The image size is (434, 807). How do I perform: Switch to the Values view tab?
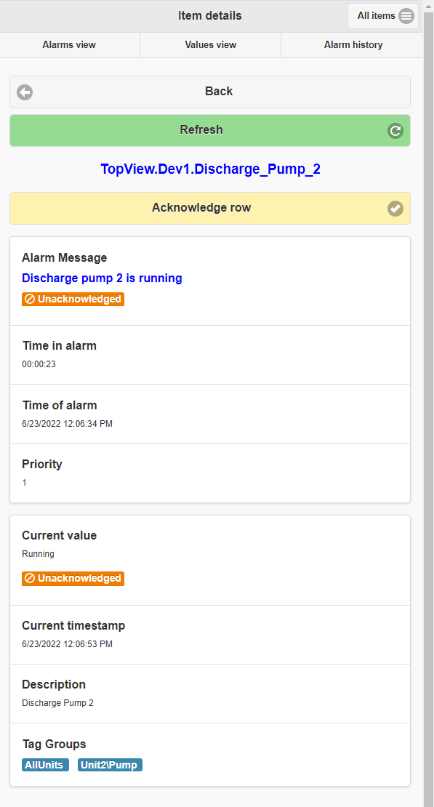click(x=211, y=45)
